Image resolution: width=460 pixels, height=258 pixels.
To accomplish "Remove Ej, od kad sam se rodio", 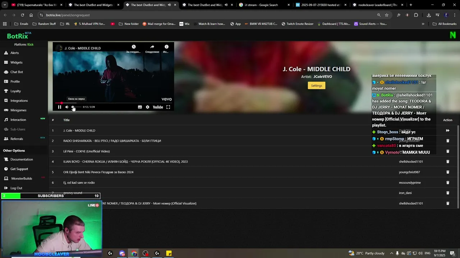I will (x=447, y=182).
